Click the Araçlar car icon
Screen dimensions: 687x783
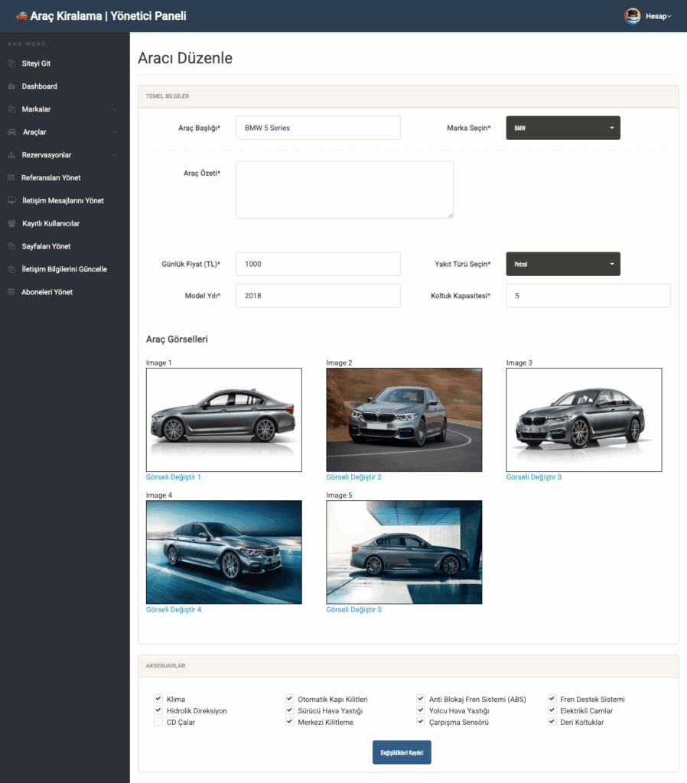click(12, 132)
